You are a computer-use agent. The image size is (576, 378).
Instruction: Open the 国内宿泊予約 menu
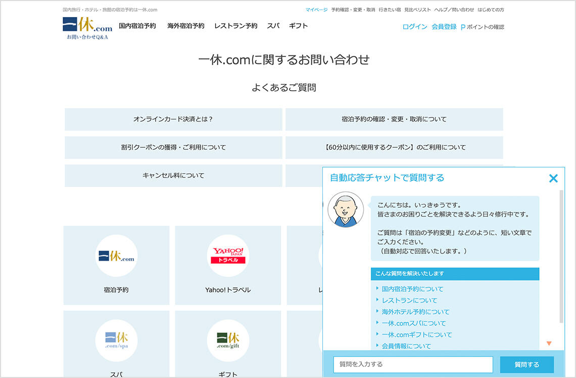click(x=137, y=26)
